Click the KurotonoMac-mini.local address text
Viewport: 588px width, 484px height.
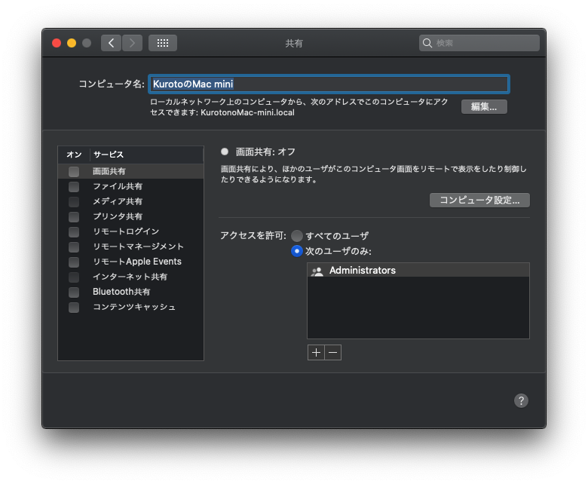[x=247, y=112]
